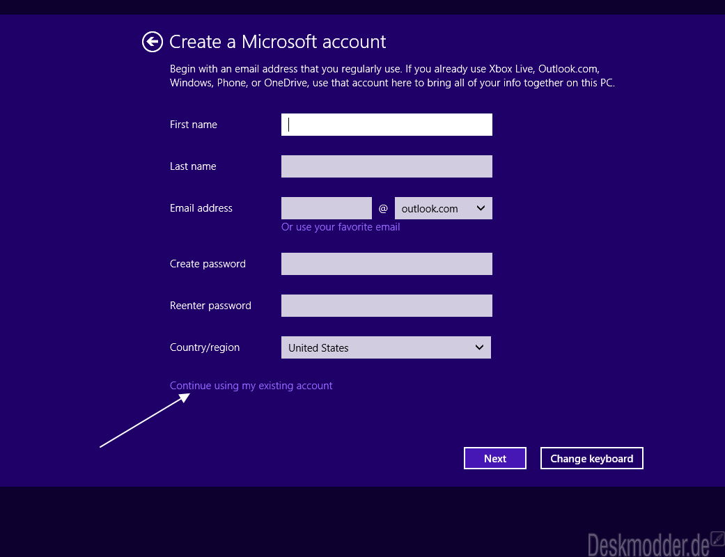Image resolution: width=725 pixels, height=557 pixels.
Task: Click the First name input field
Action: pos(387,125)
